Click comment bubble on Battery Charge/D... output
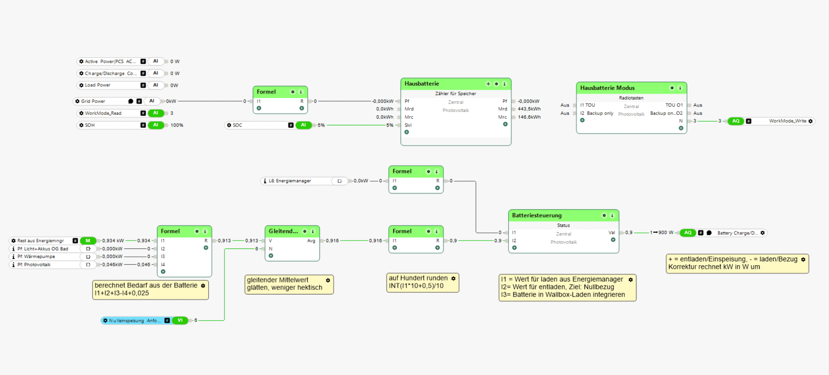 (709, 233)
